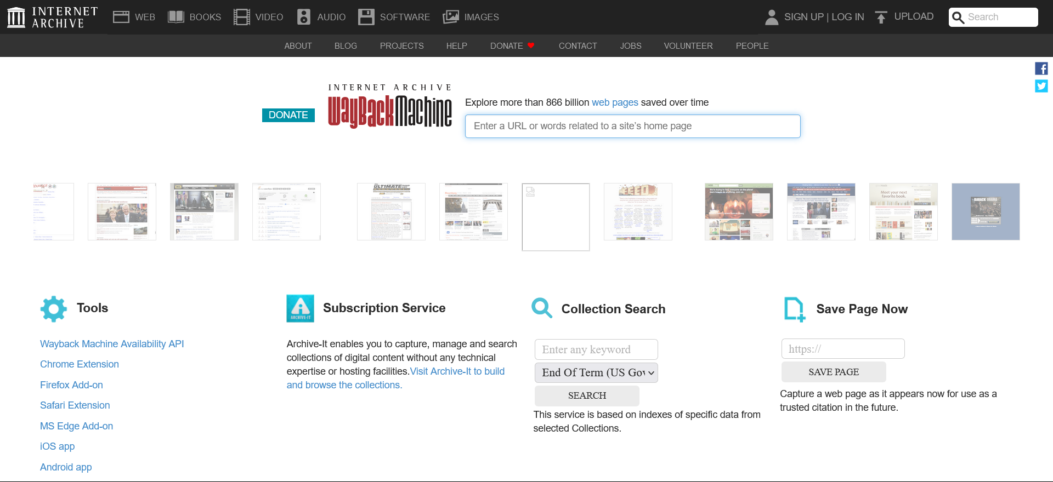Click the Collection SEARCH button
The width and height of the screenshot is (1053, 482).
587,395
